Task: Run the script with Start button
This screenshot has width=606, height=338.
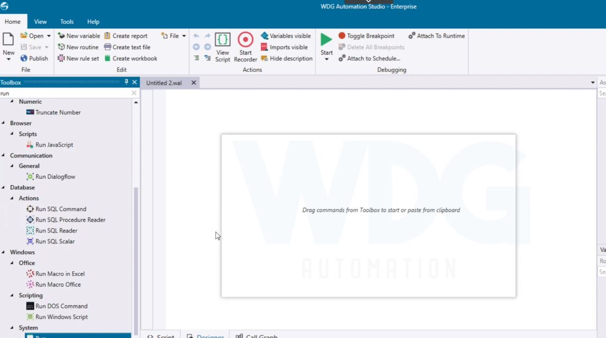Action: pyautogui.click(x=326, y=43)
